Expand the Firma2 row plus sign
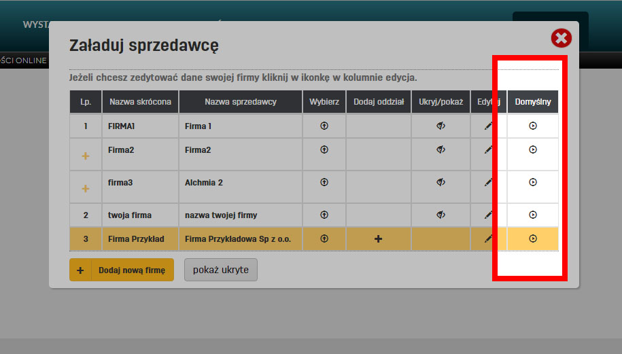This screenshot has width=622, height=354. click(x=86, y=156)
